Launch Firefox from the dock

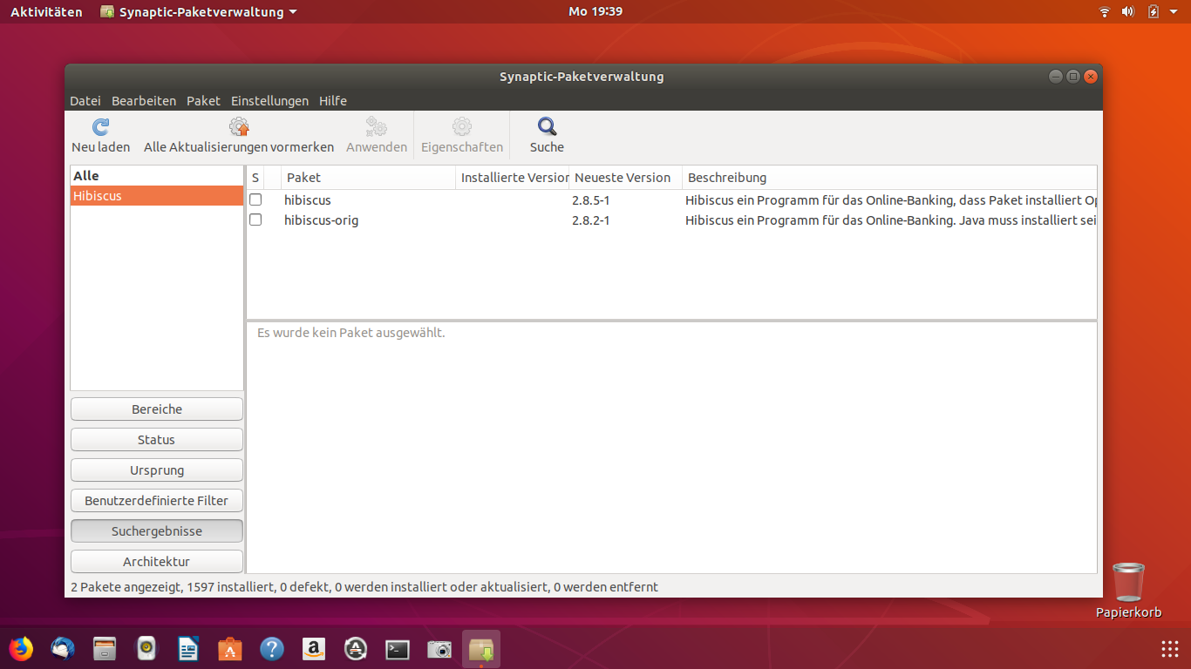[20, 649]
